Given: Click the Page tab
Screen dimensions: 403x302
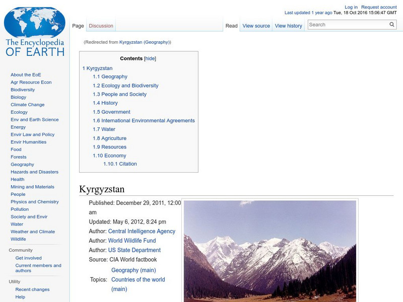Looking at the screenshot, I should point(78,26).
